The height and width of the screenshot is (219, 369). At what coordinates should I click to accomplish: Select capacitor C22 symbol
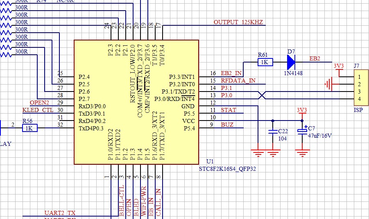click(273, 132)
